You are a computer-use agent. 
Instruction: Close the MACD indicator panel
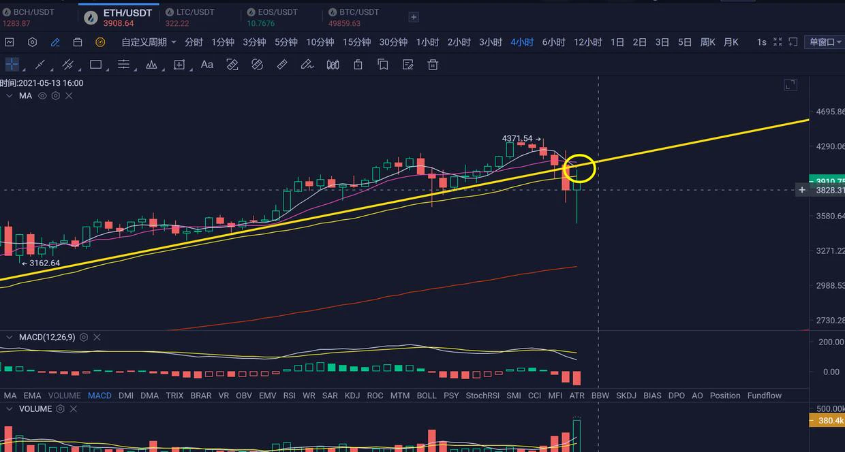point(97,338)
